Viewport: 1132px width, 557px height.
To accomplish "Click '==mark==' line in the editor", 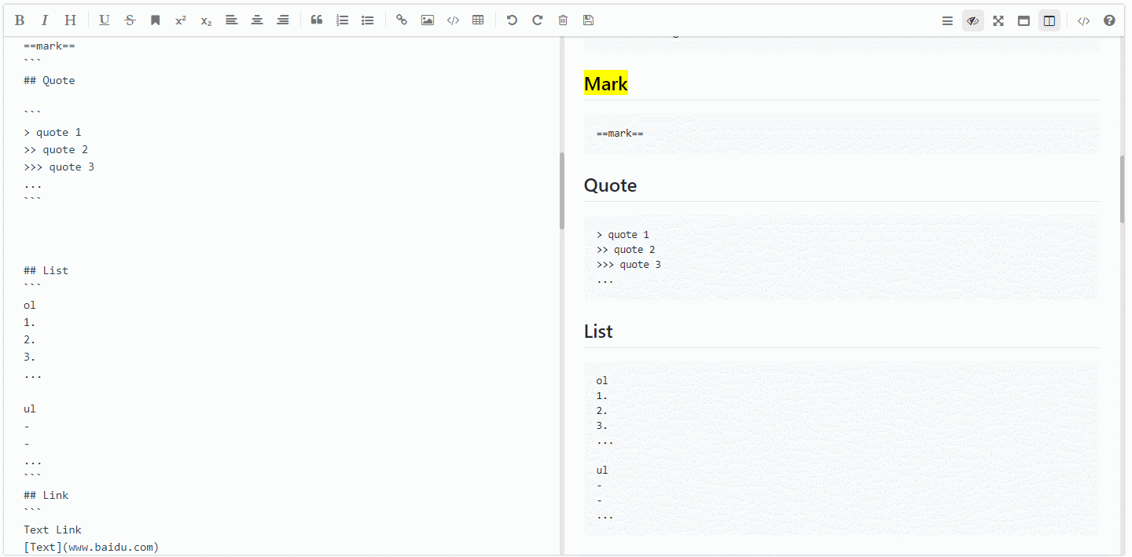I will (x=50, y=46).
